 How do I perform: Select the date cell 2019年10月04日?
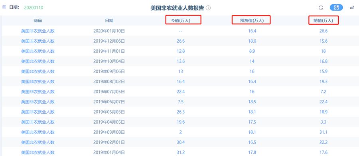pos(109,61)
